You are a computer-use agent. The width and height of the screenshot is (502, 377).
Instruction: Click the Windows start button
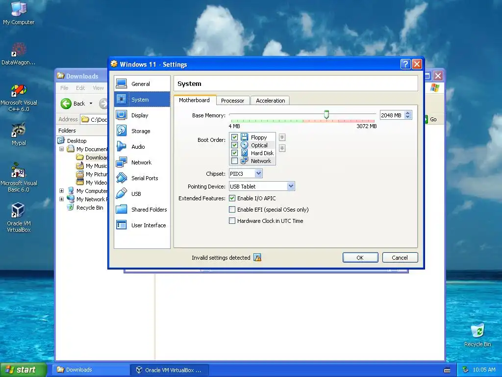[x=24, y=370]
